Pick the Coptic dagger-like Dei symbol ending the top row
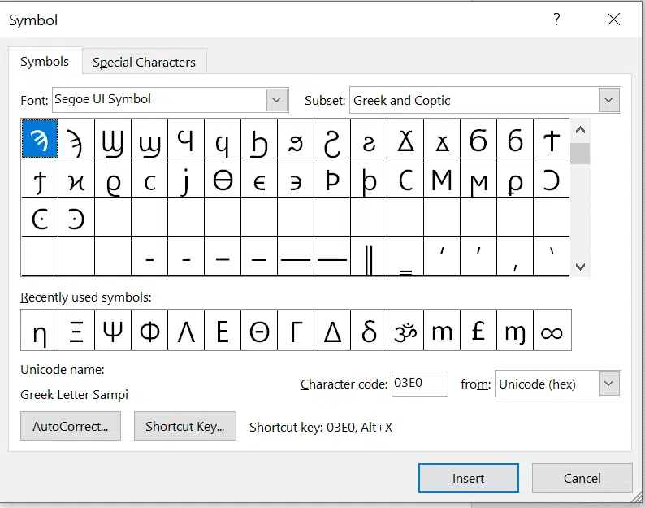 [552, 139]
